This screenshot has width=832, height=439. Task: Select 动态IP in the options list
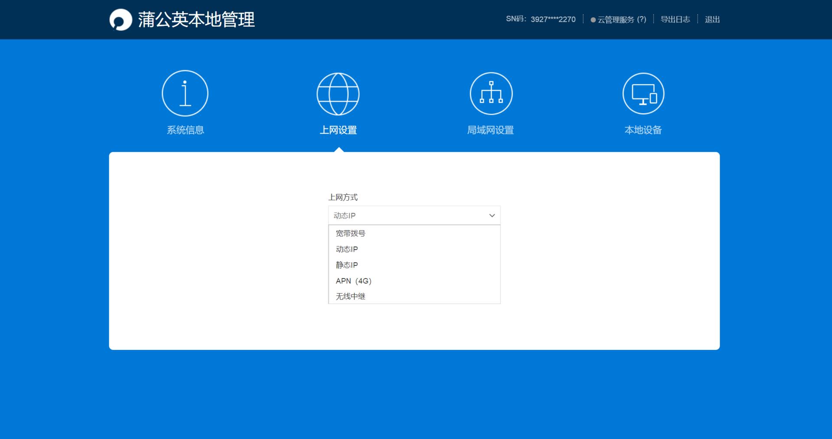click(x=346, y=249)
